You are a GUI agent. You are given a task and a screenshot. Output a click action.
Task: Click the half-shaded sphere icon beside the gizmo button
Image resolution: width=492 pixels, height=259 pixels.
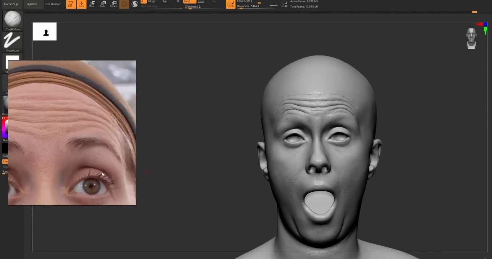click(135, 4)
